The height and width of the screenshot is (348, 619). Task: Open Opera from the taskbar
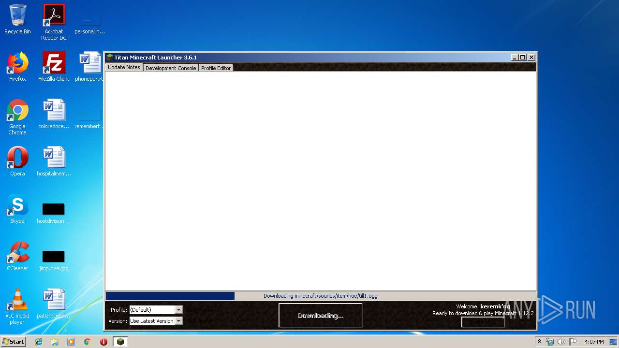(103, 342)
